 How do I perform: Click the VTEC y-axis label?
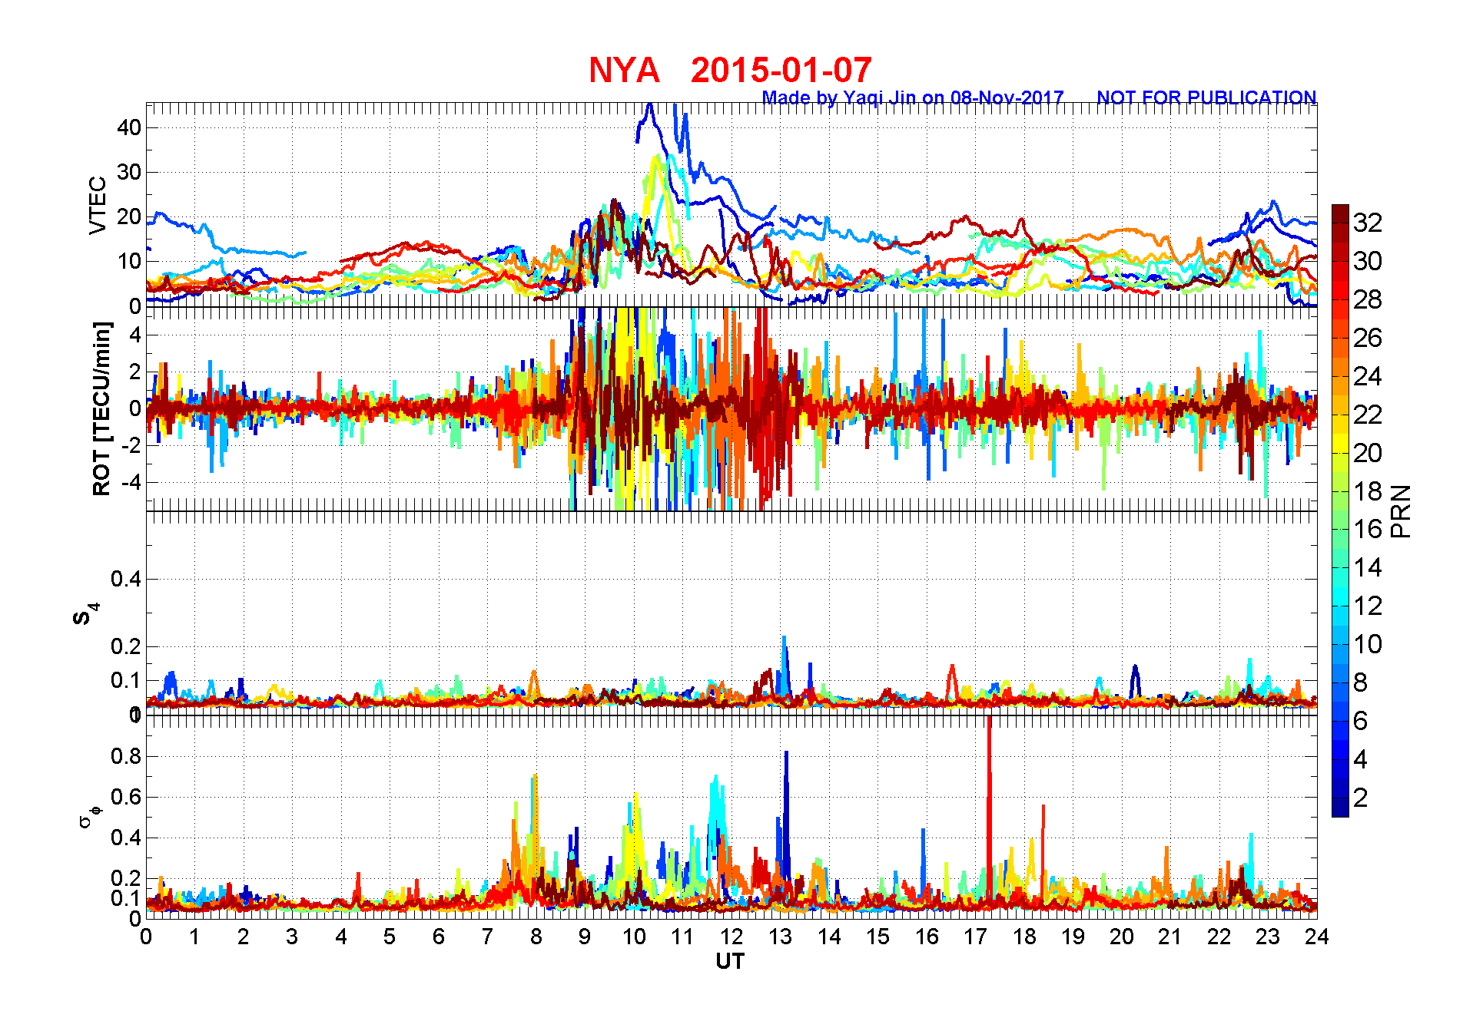coord(98,205)
